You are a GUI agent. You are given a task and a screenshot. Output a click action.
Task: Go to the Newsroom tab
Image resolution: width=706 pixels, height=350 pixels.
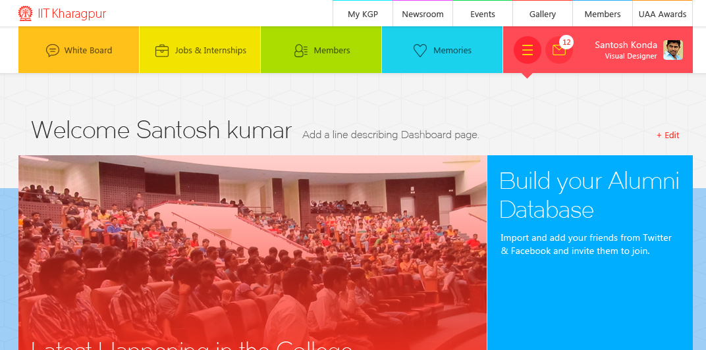[423, 14]
